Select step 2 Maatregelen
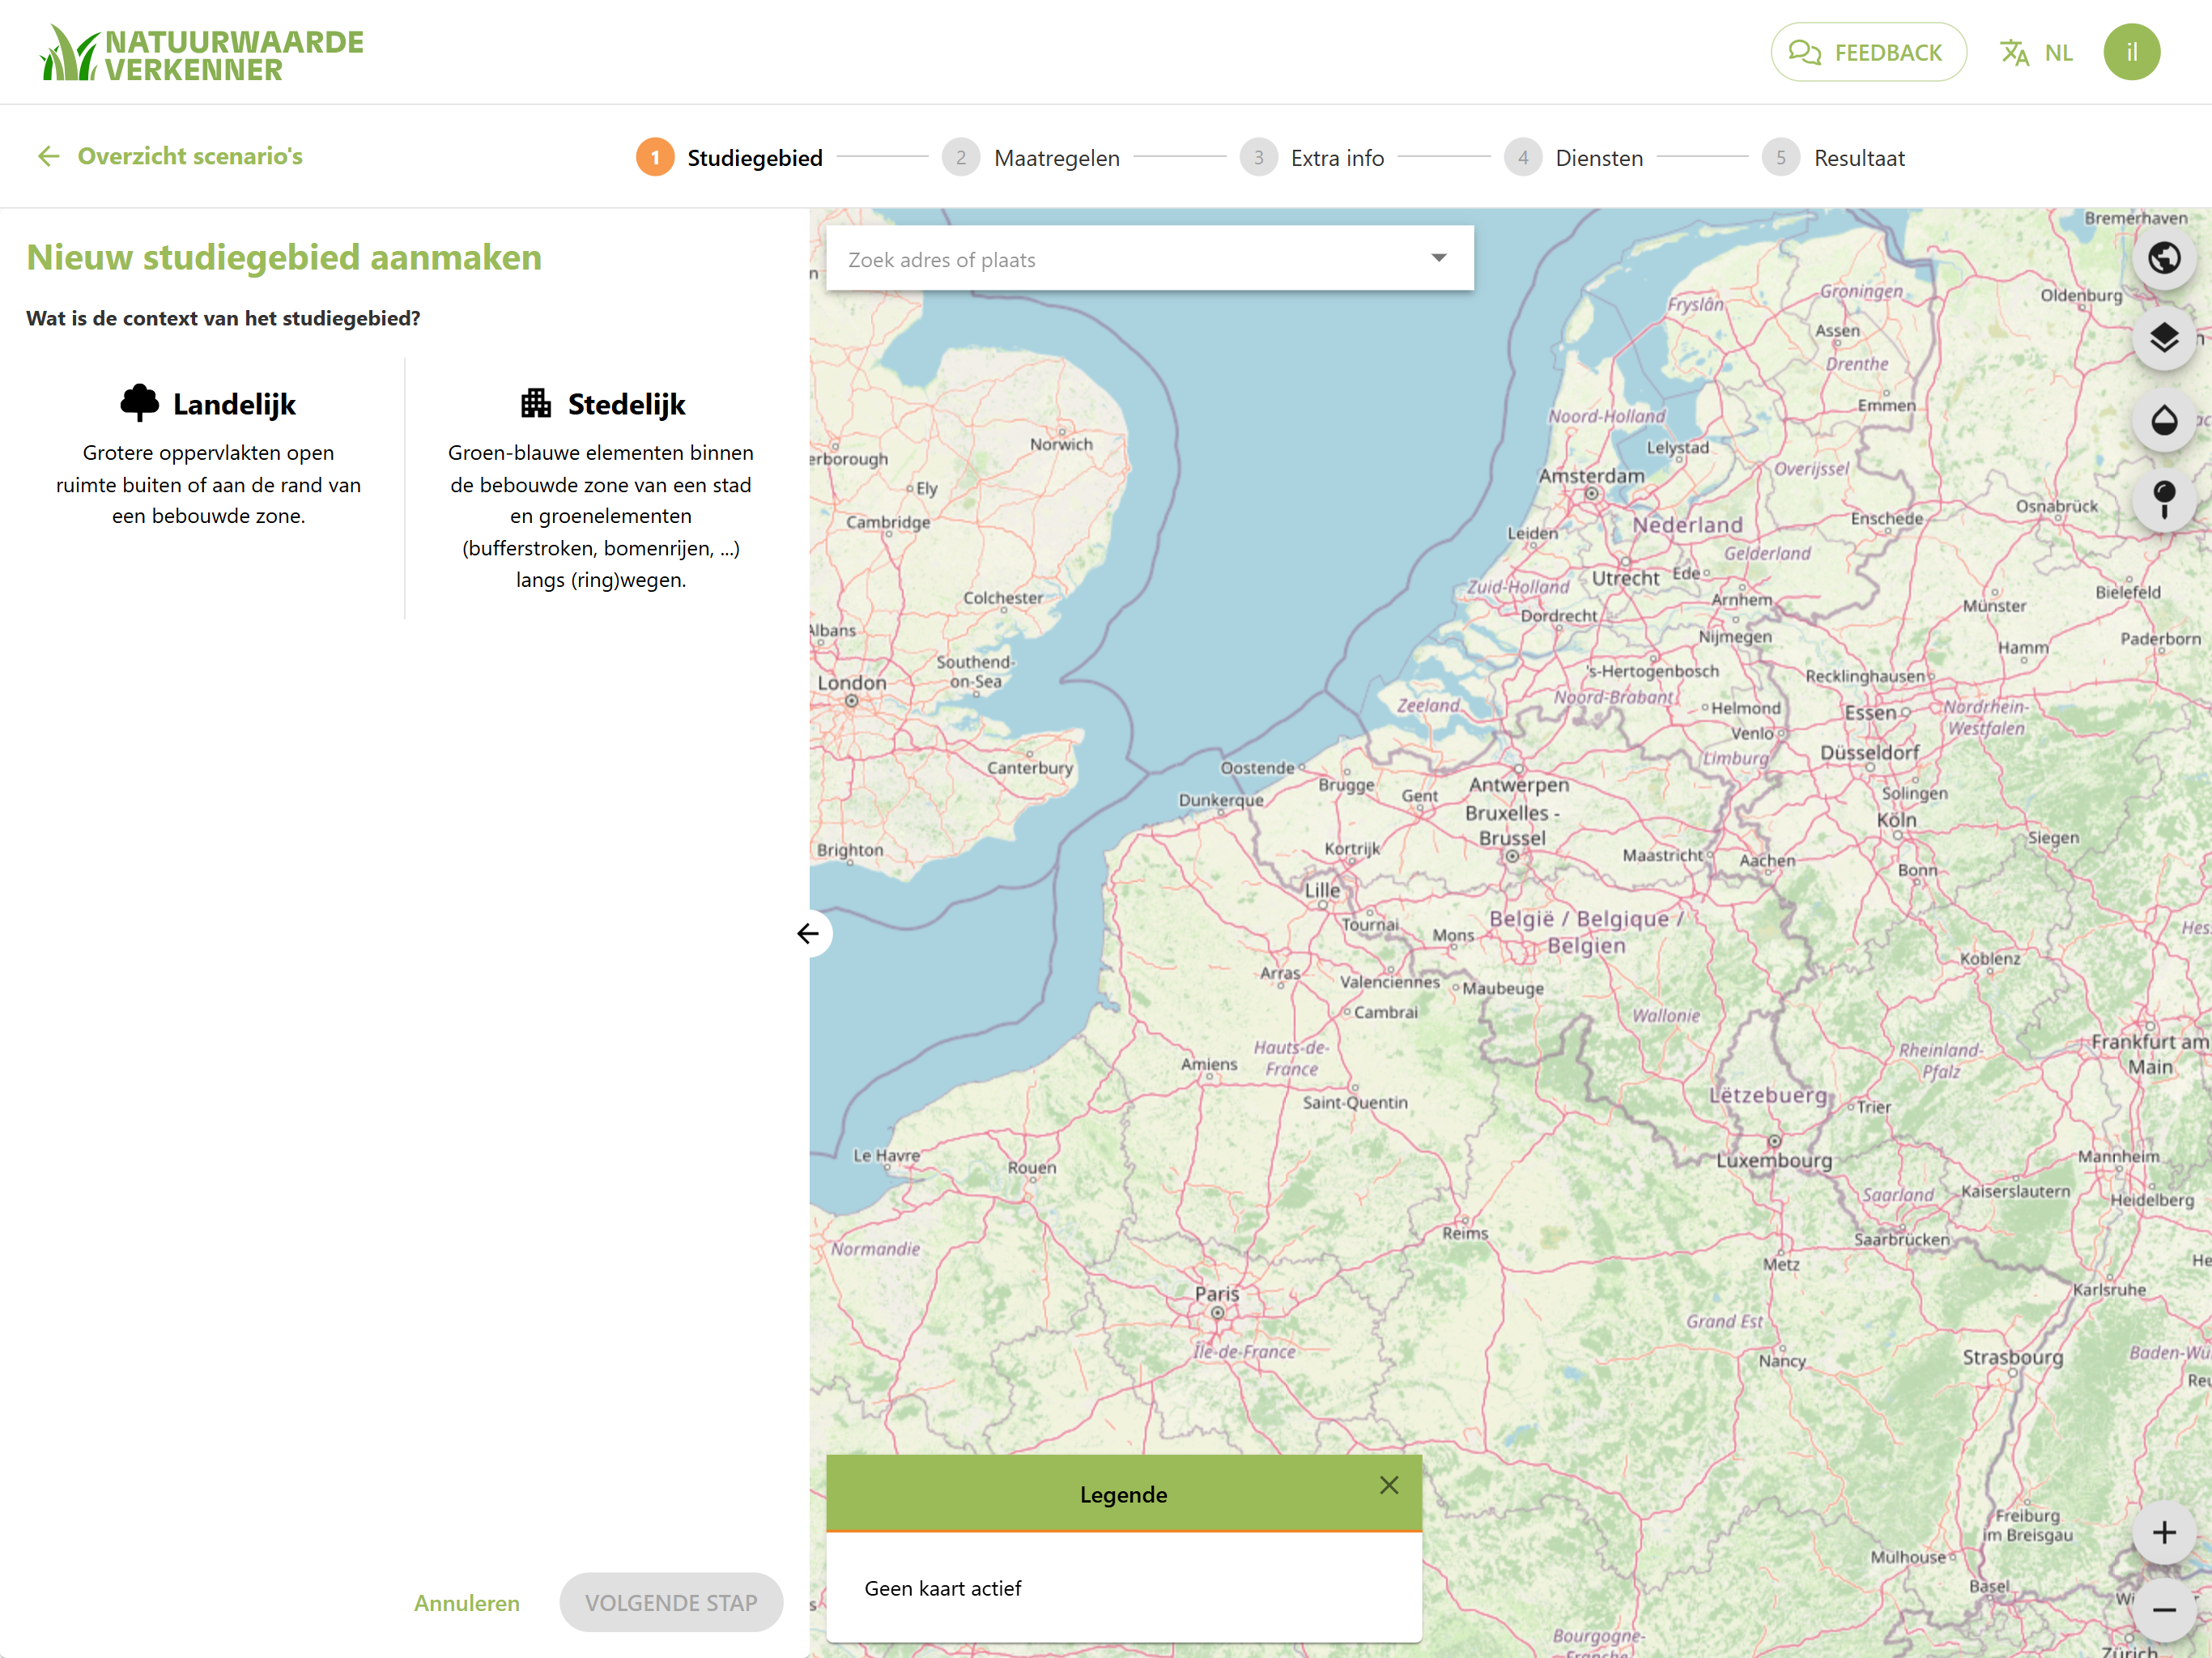2212x1658 pixels. [x=1031, y=157]
